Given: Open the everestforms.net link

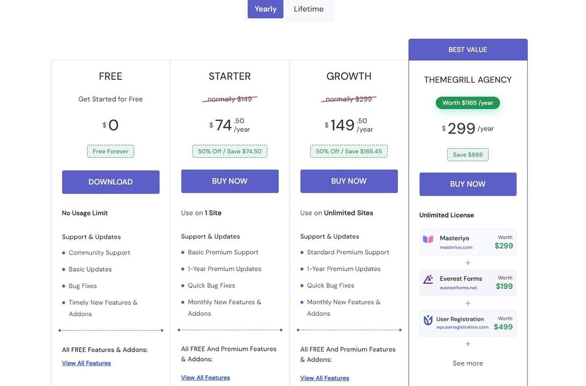Looking at the screenshot, I should (x=459, y=288).
